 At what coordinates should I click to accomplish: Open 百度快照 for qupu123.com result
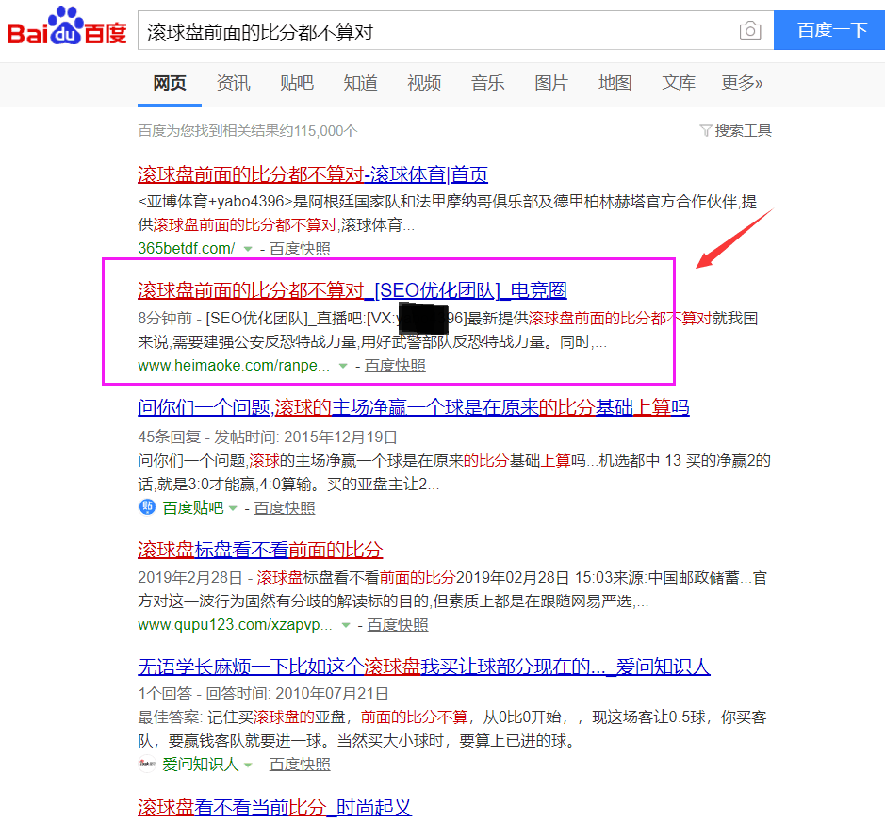pyautogui.click(x=398, y=625)
